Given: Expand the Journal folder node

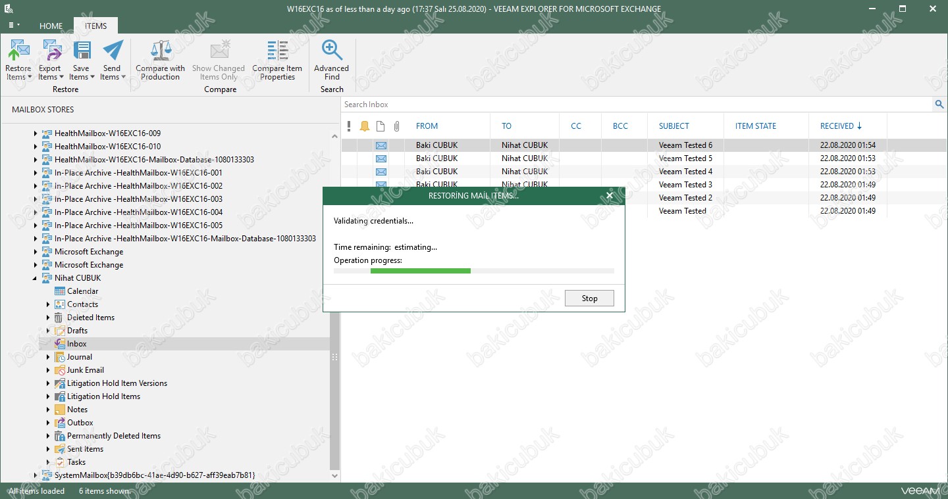Looking at the screenshot, I should pos(48,357).
